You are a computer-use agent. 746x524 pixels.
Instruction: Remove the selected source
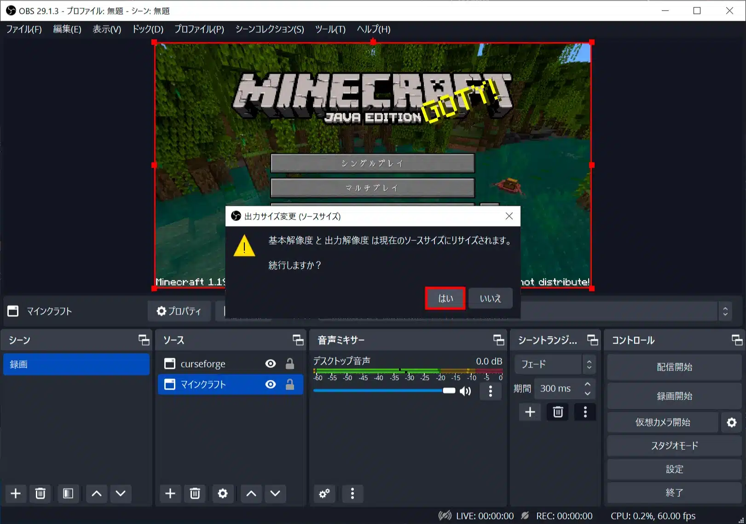point(195,494)
